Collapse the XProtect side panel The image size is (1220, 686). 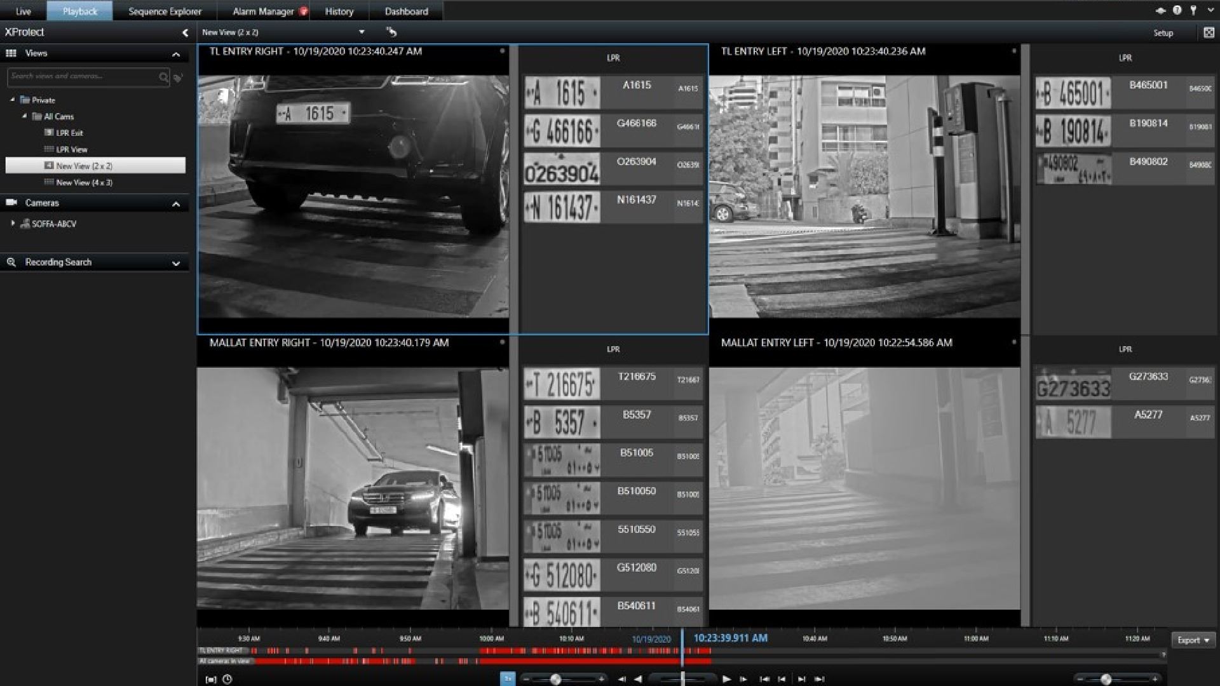tap(185, 32)
